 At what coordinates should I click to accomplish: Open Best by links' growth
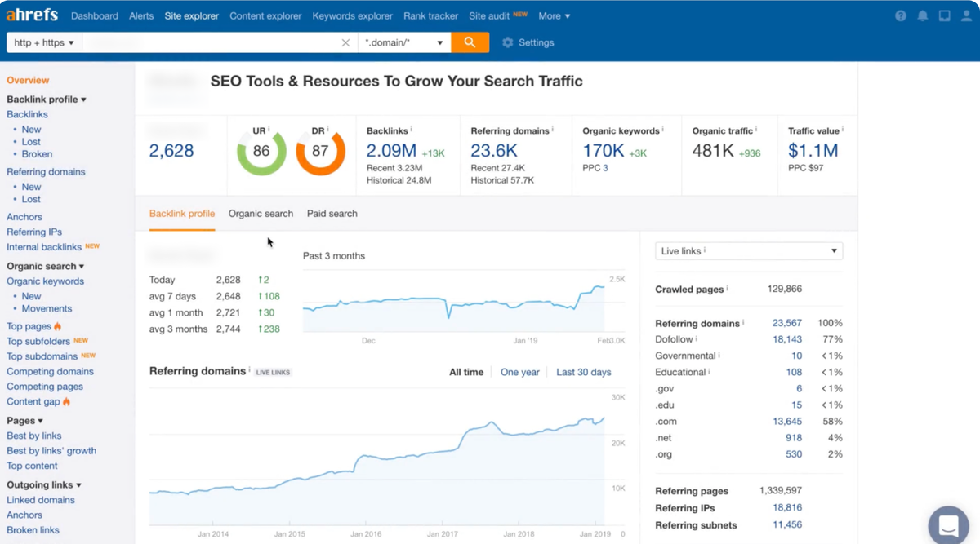pyautogui.click(x=51, y=450)
